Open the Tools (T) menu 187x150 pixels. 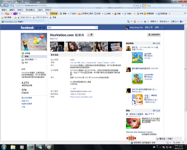[40, 10]
